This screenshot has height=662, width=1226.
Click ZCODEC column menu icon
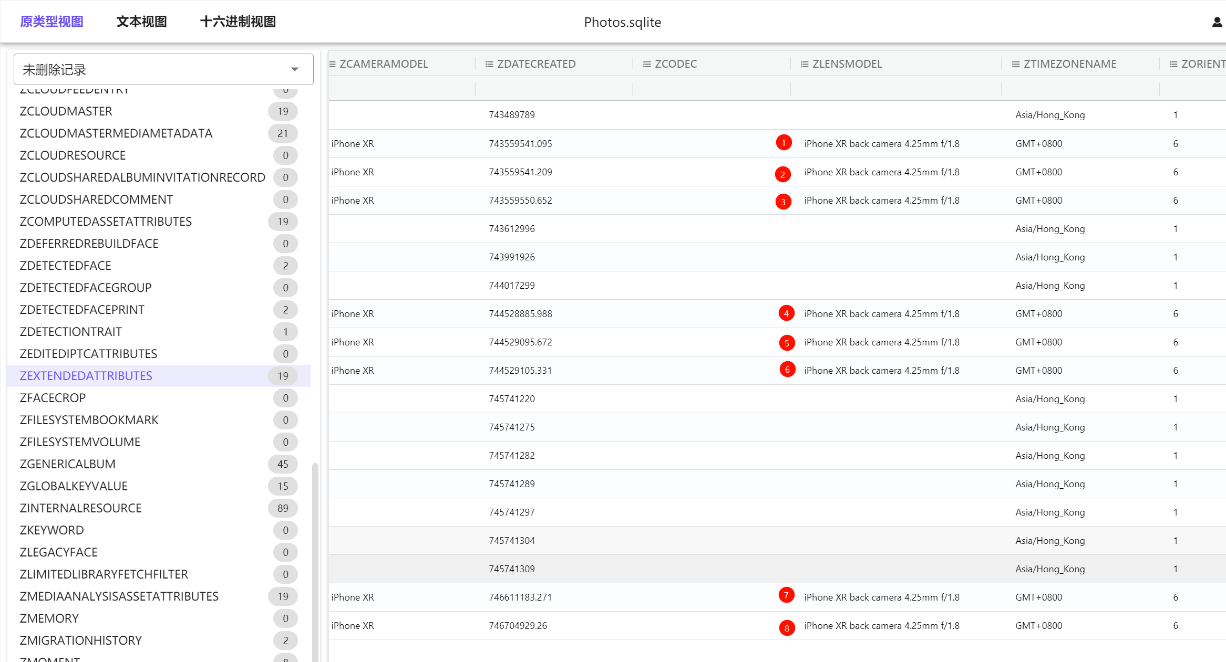(647, 64)
